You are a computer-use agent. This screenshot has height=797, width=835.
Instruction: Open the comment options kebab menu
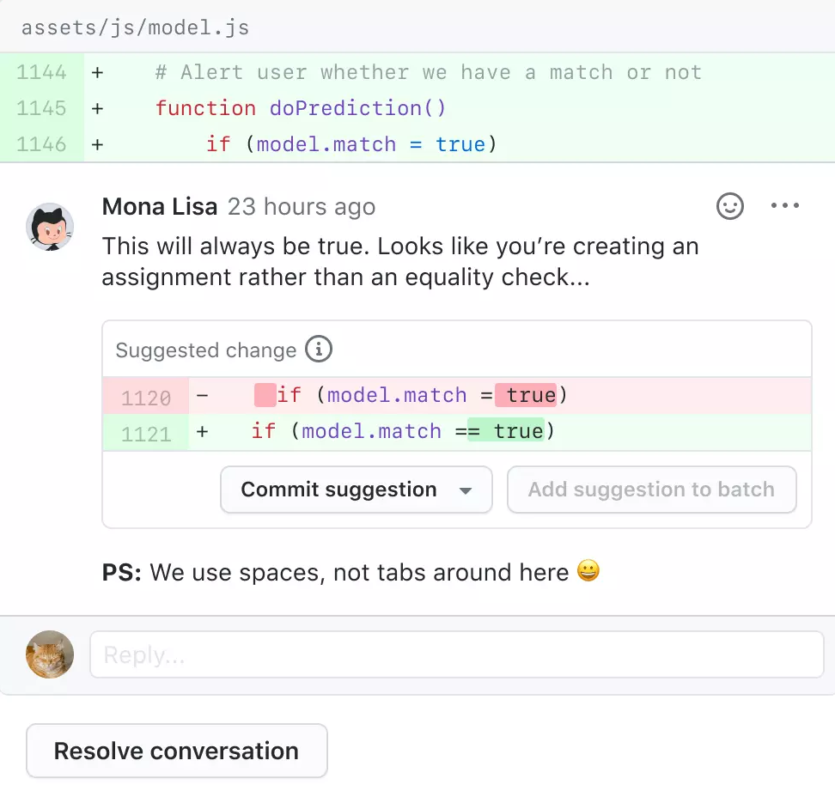pyautogui.click(x=784, y=206)
